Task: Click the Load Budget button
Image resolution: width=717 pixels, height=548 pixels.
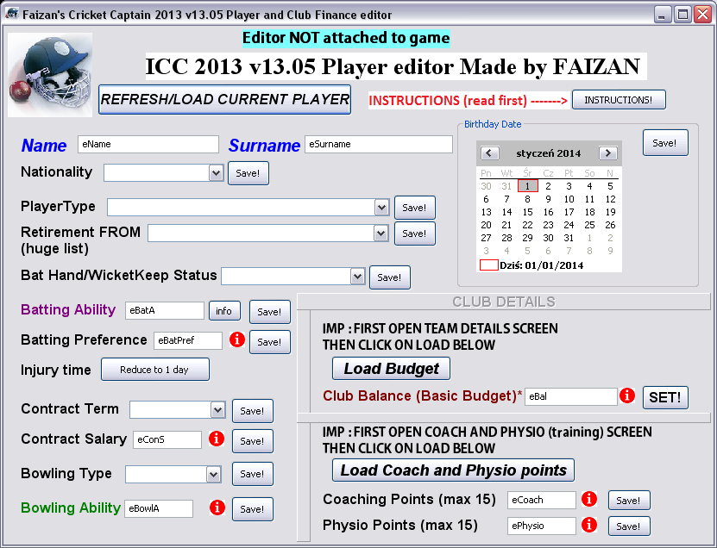Action: pos(391,369)
